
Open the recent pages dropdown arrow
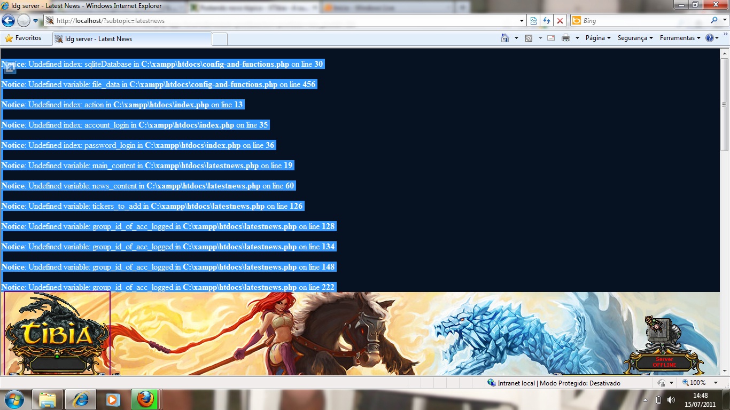[x=36, y=21]
